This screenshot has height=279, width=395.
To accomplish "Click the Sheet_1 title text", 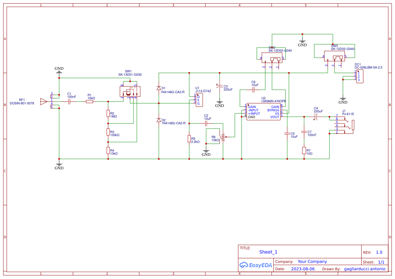I will click(x=268, y=252).
